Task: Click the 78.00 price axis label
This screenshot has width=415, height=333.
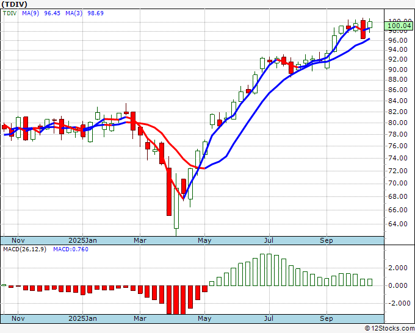Action: click(398, 134)
